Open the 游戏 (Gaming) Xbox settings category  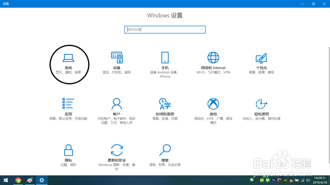(213, 111)
